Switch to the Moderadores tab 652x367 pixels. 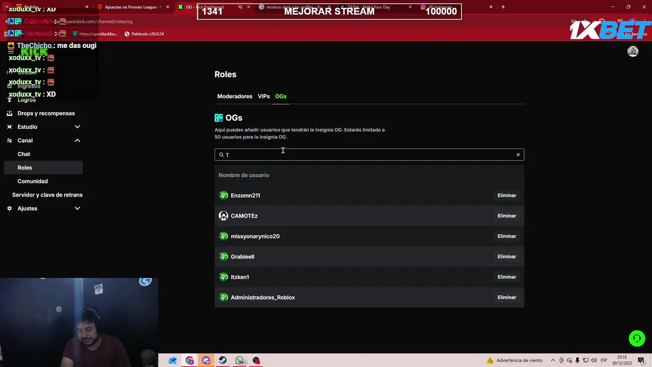pos(235,96)
